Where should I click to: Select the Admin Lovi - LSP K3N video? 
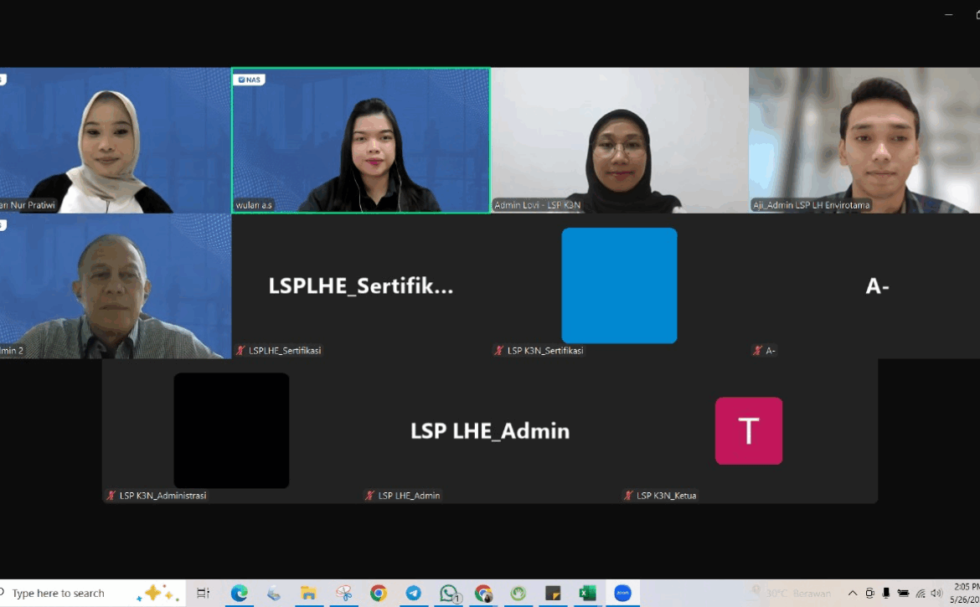pos(620,140)
